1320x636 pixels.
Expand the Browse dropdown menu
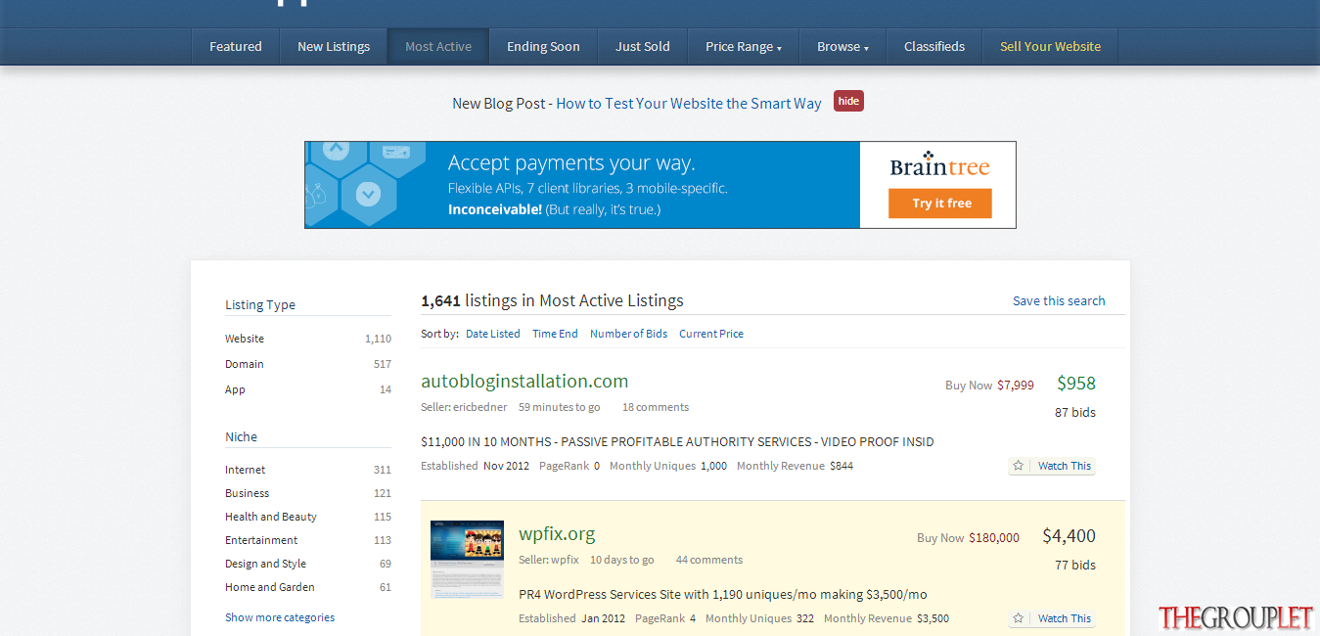842,46
